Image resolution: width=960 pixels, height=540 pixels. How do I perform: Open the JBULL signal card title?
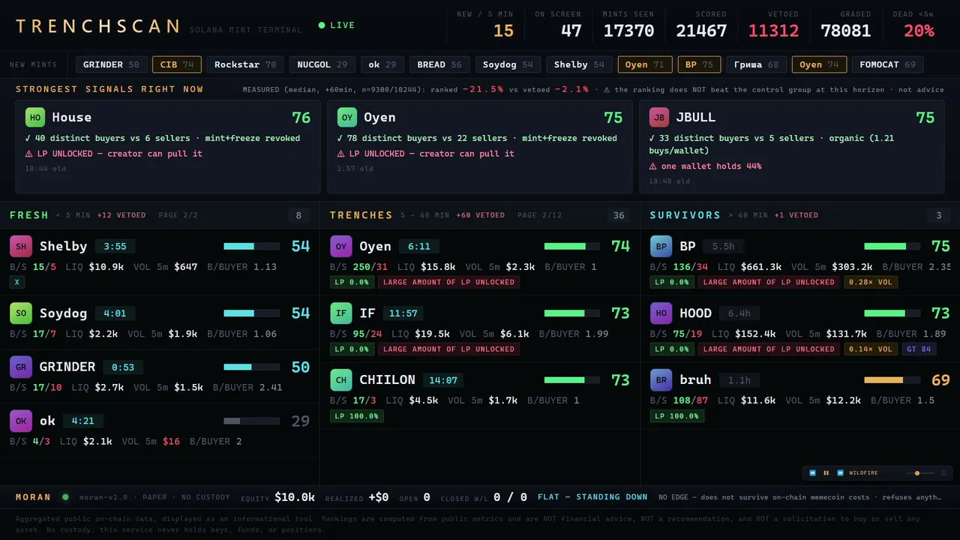tap(696, 117)
